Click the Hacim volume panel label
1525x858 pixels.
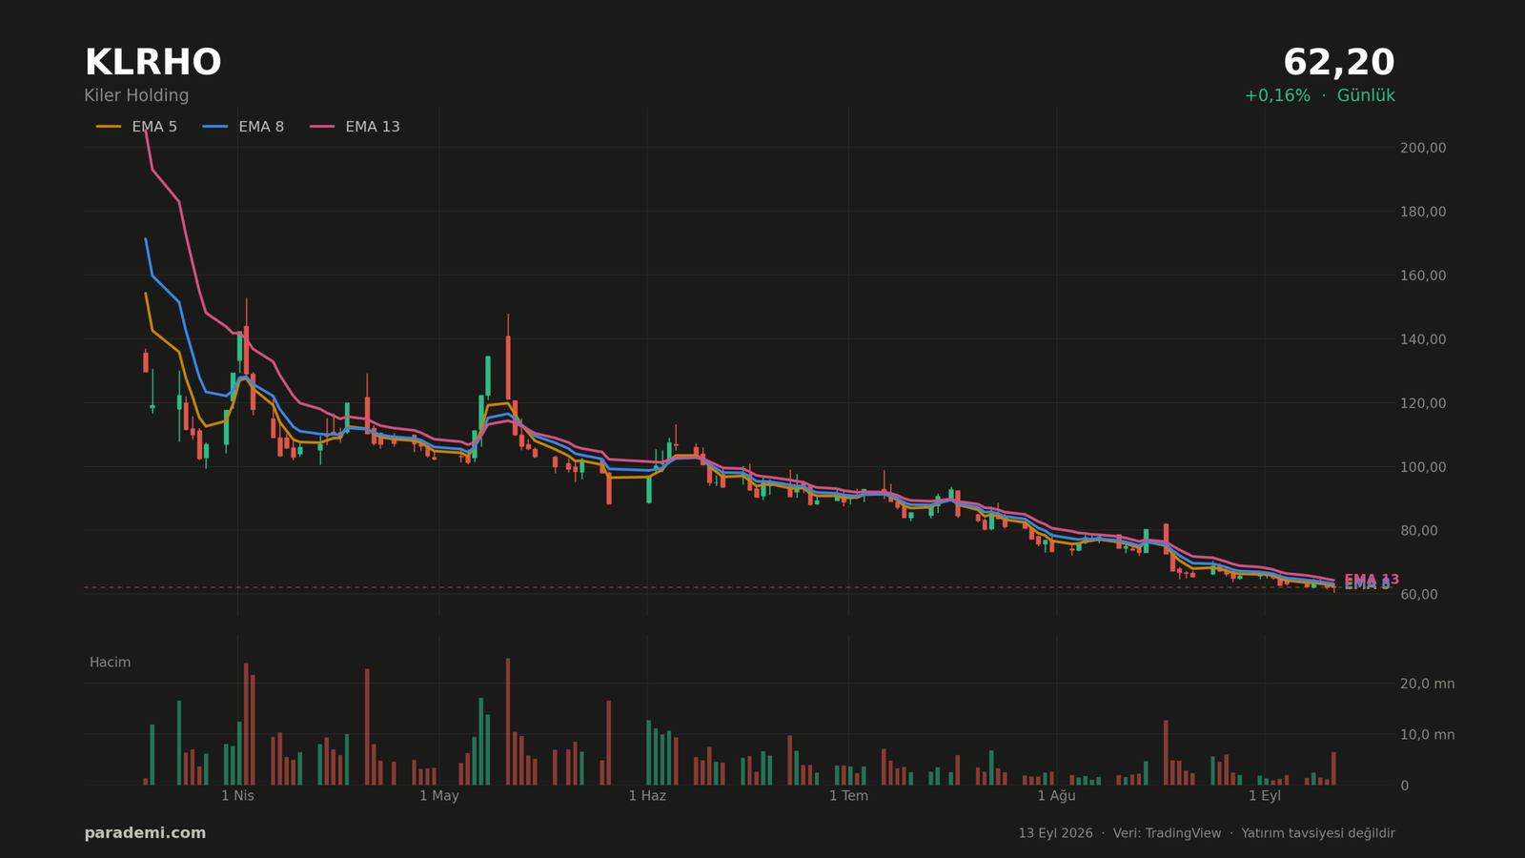tap(111, 663)
